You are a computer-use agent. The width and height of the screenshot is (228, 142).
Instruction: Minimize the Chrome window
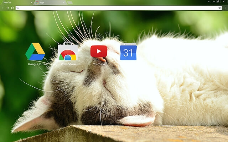point(214,1)
